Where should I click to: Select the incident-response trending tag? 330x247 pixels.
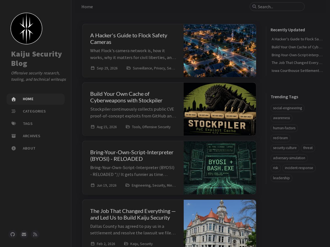(x=299, y=168)
